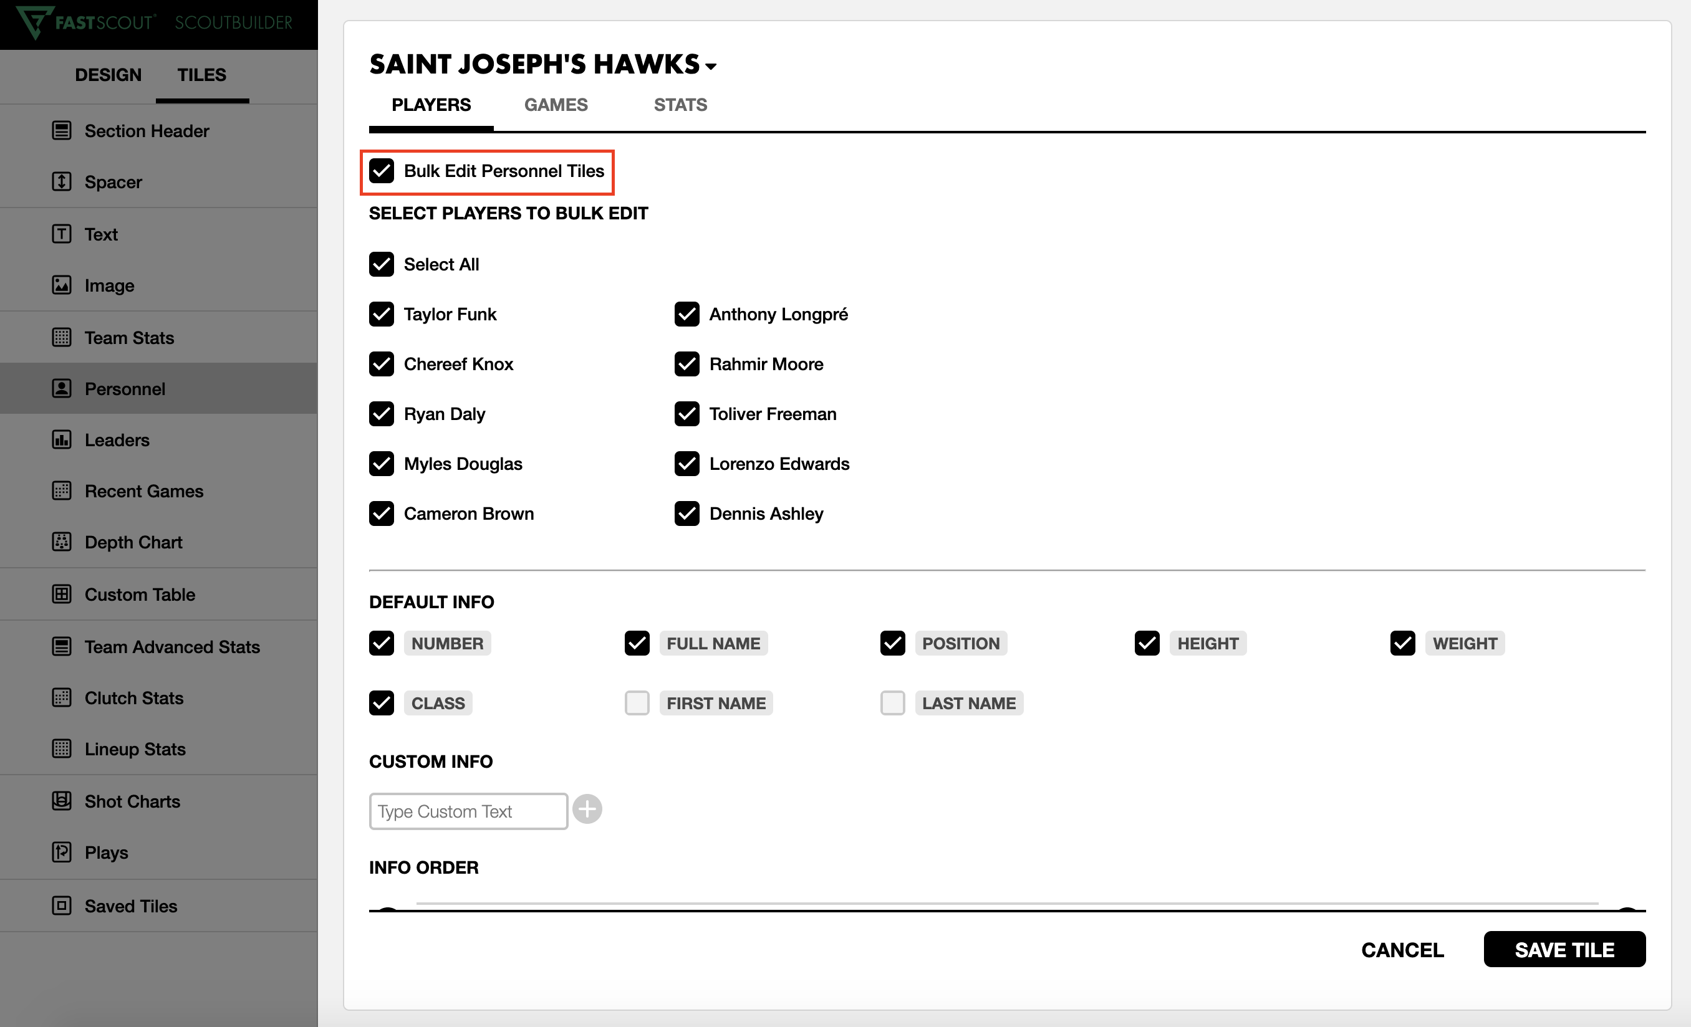Click the Shot Charts tile icon
1691x1027 pixels.
tap(62, 801)
